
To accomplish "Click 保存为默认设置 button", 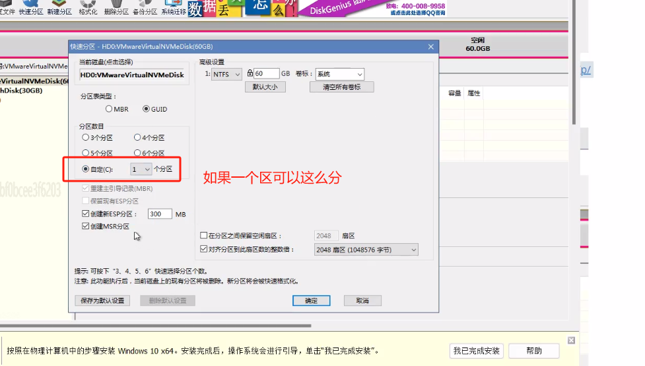I will 102,301.
